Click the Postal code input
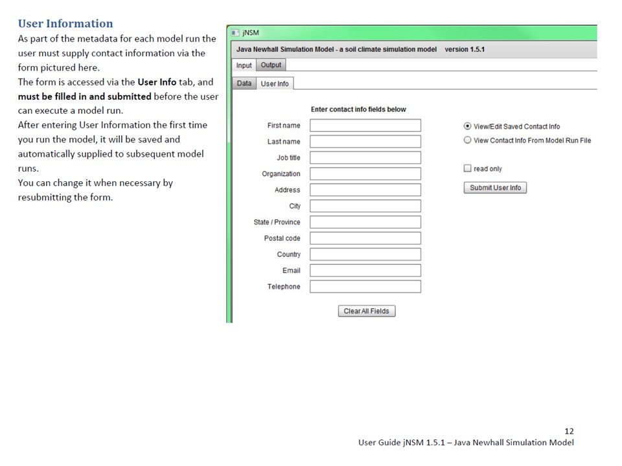Viewport: 622px width, 466px height. click(x=365, y=238)
